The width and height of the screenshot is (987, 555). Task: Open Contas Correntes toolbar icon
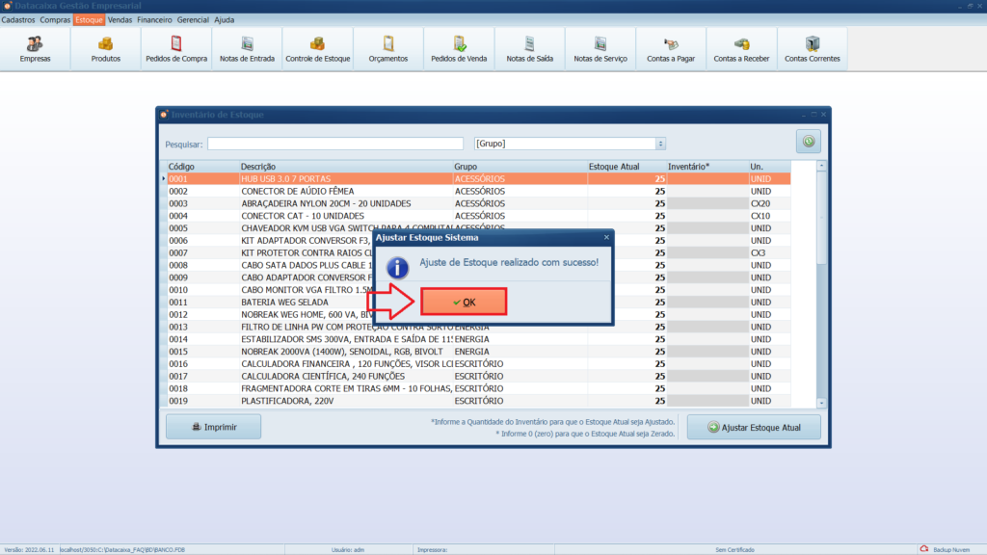click(812, 49)
